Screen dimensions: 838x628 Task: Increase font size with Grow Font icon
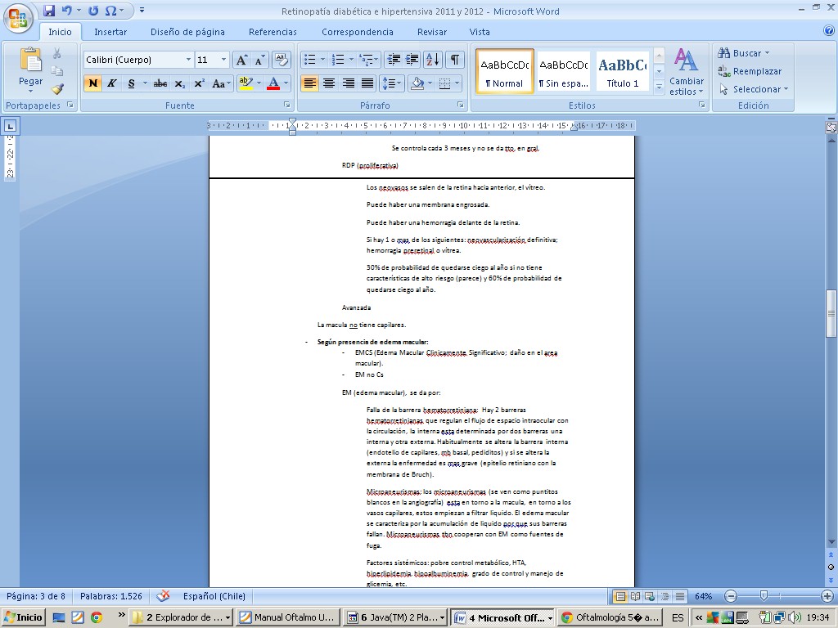point(241,60)
